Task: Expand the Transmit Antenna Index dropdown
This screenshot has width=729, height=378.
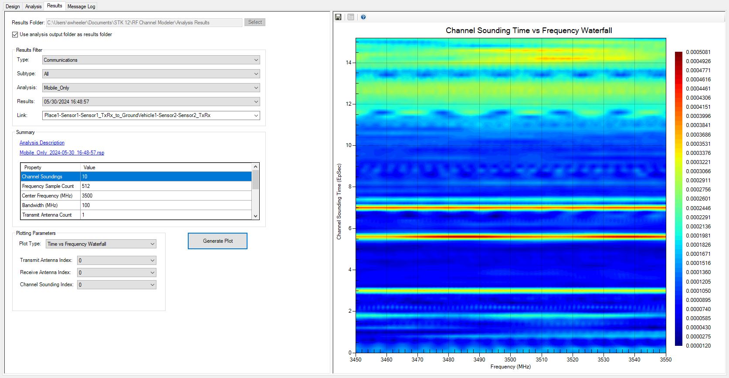Action: point(116,261)
